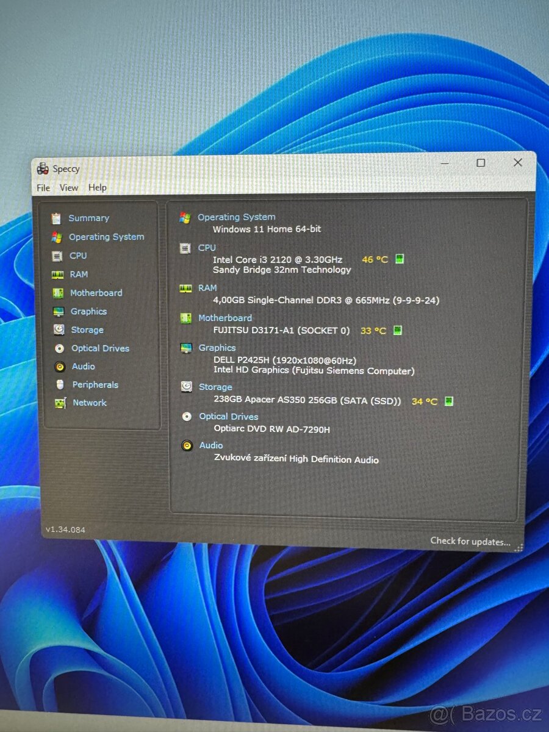
Task: Click the Zvukové zařízení High Definition Audio text
Action: [x=296, y=459]
